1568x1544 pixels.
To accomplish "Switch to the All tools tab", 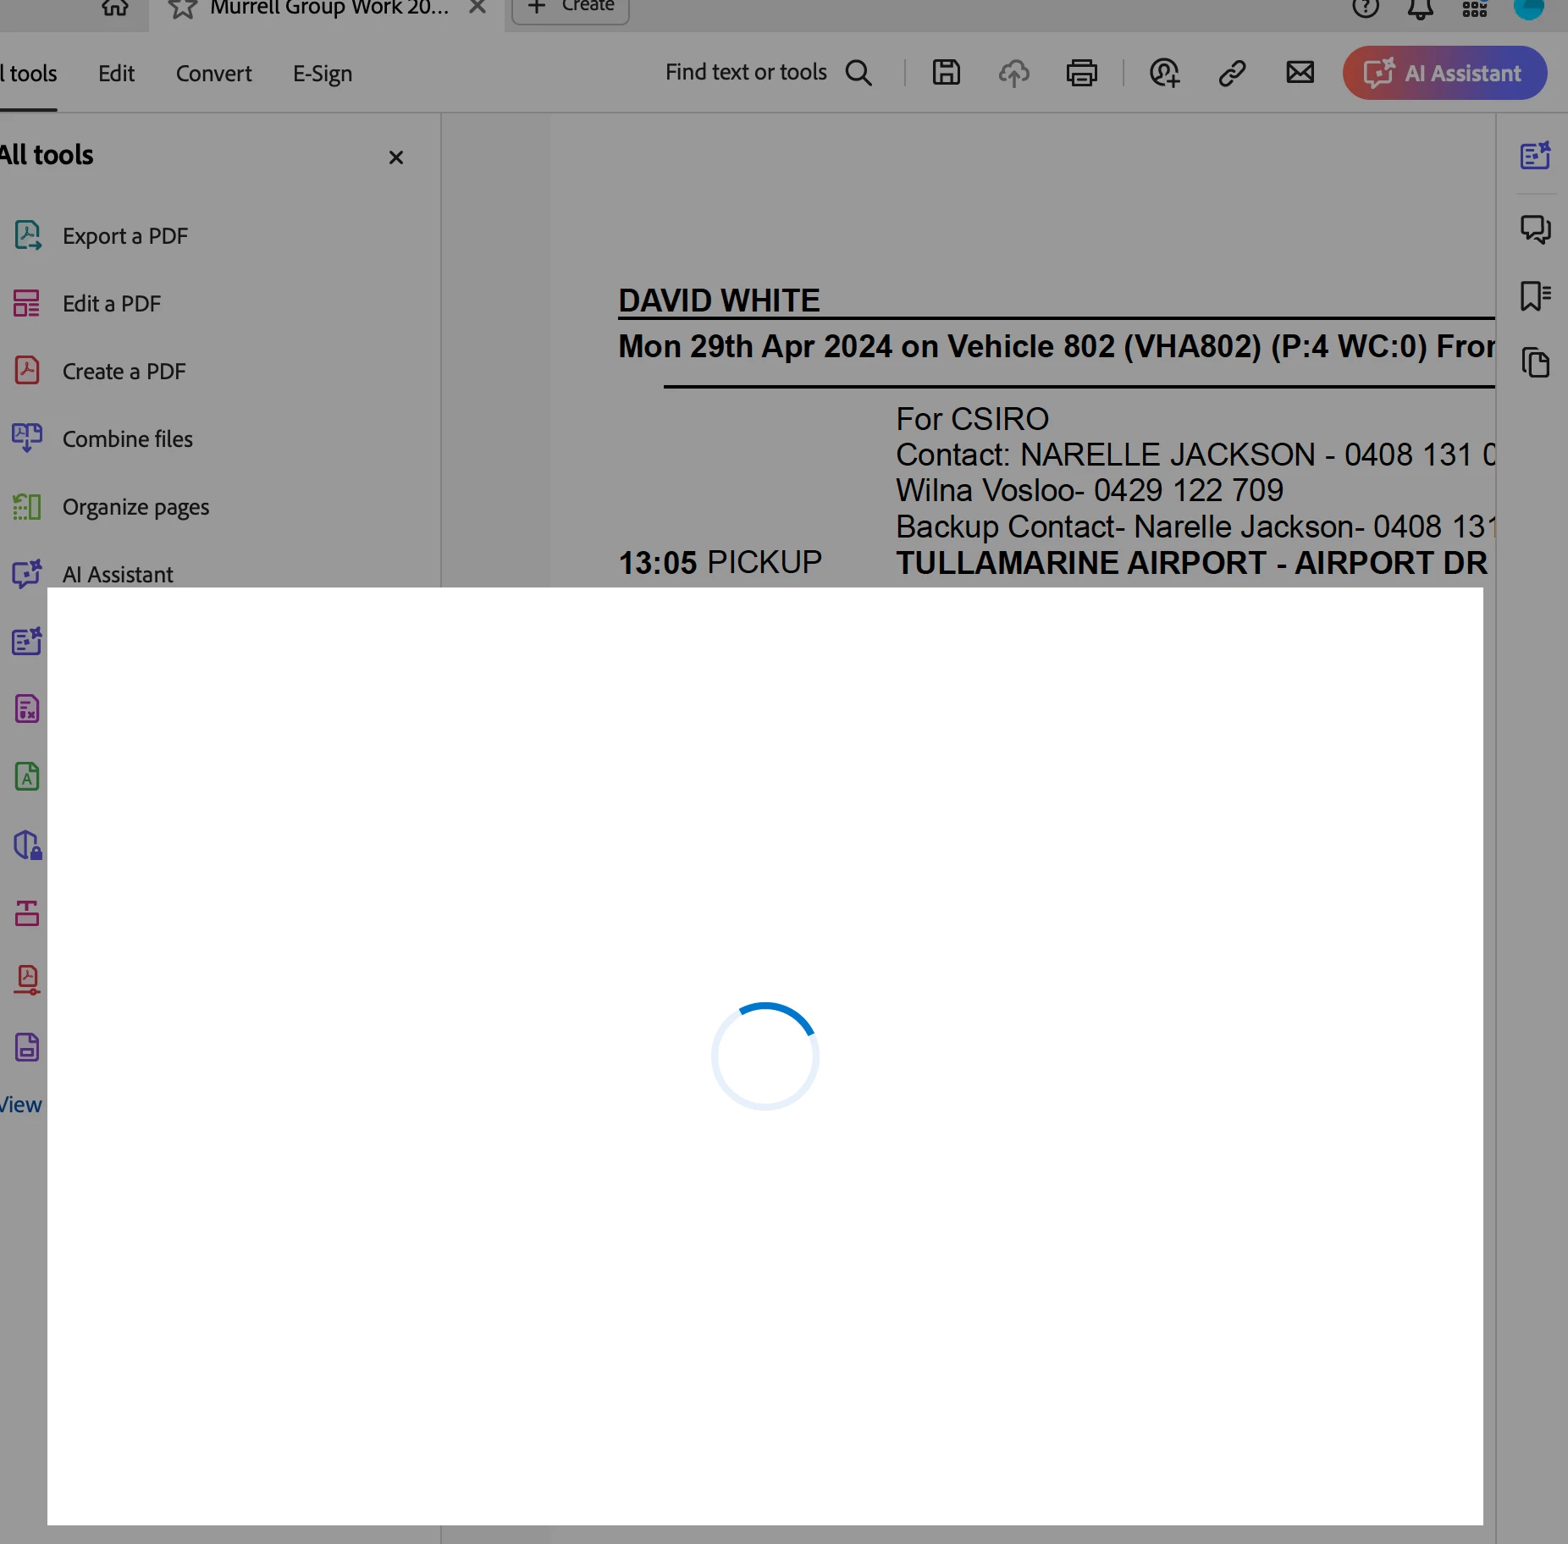I will (x=29, y=74).
